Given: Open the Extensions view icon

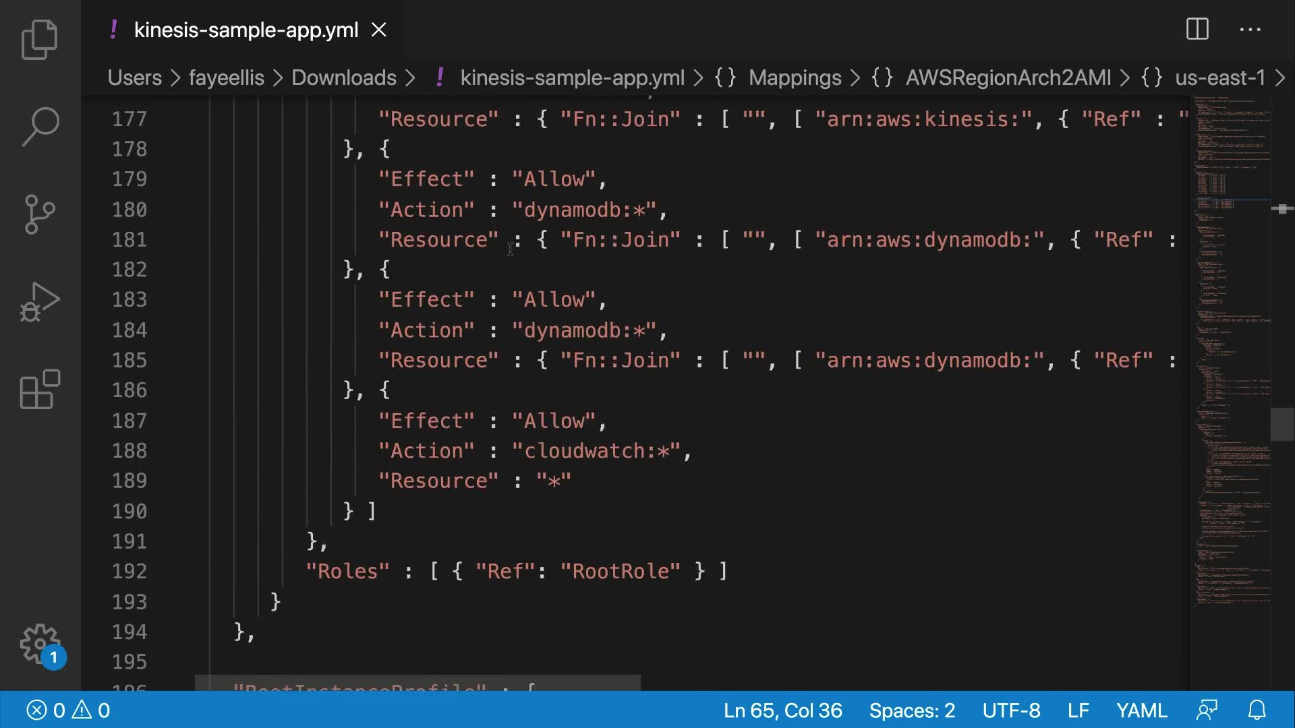Looking at the screenshot, I should (x=40, y=389).
